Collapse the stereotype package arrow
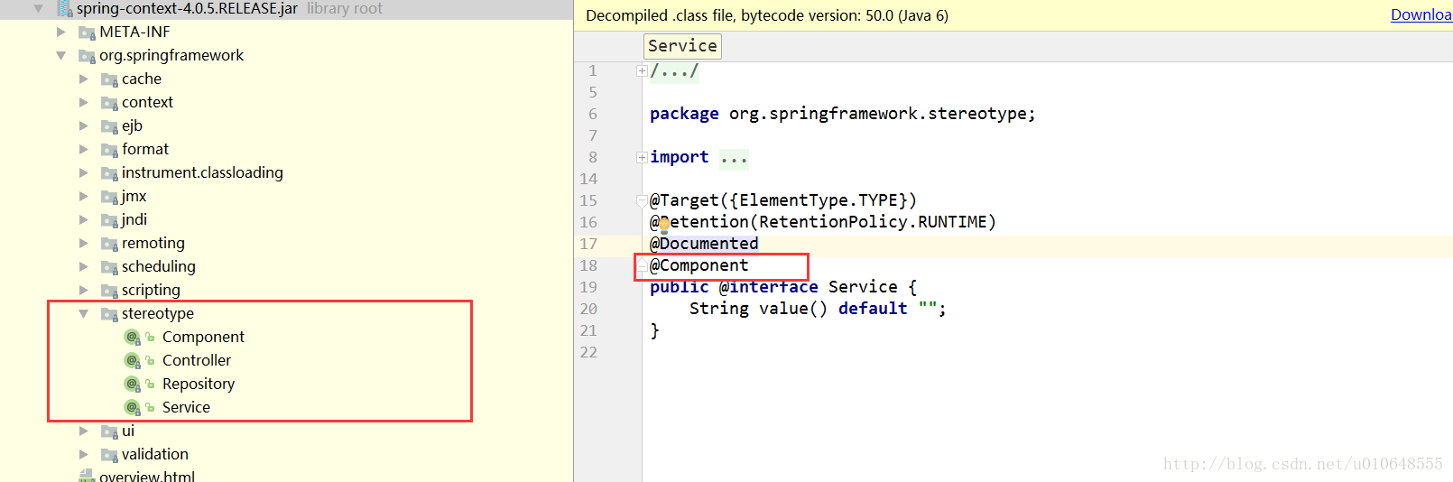The image size is (1453, 482). pyautogui.click(x=84, y=313)
